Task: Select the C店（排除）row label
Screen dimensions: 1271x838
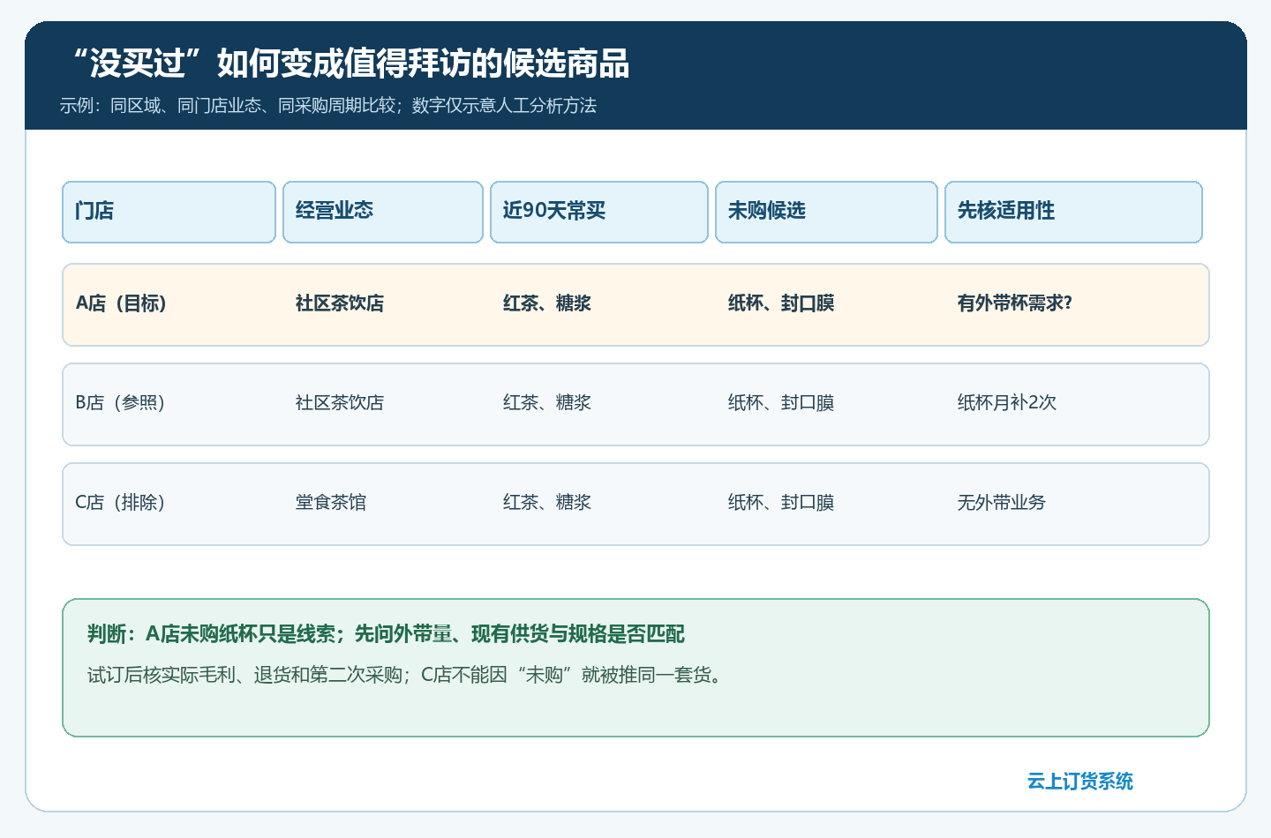Action: pos(120,503)
